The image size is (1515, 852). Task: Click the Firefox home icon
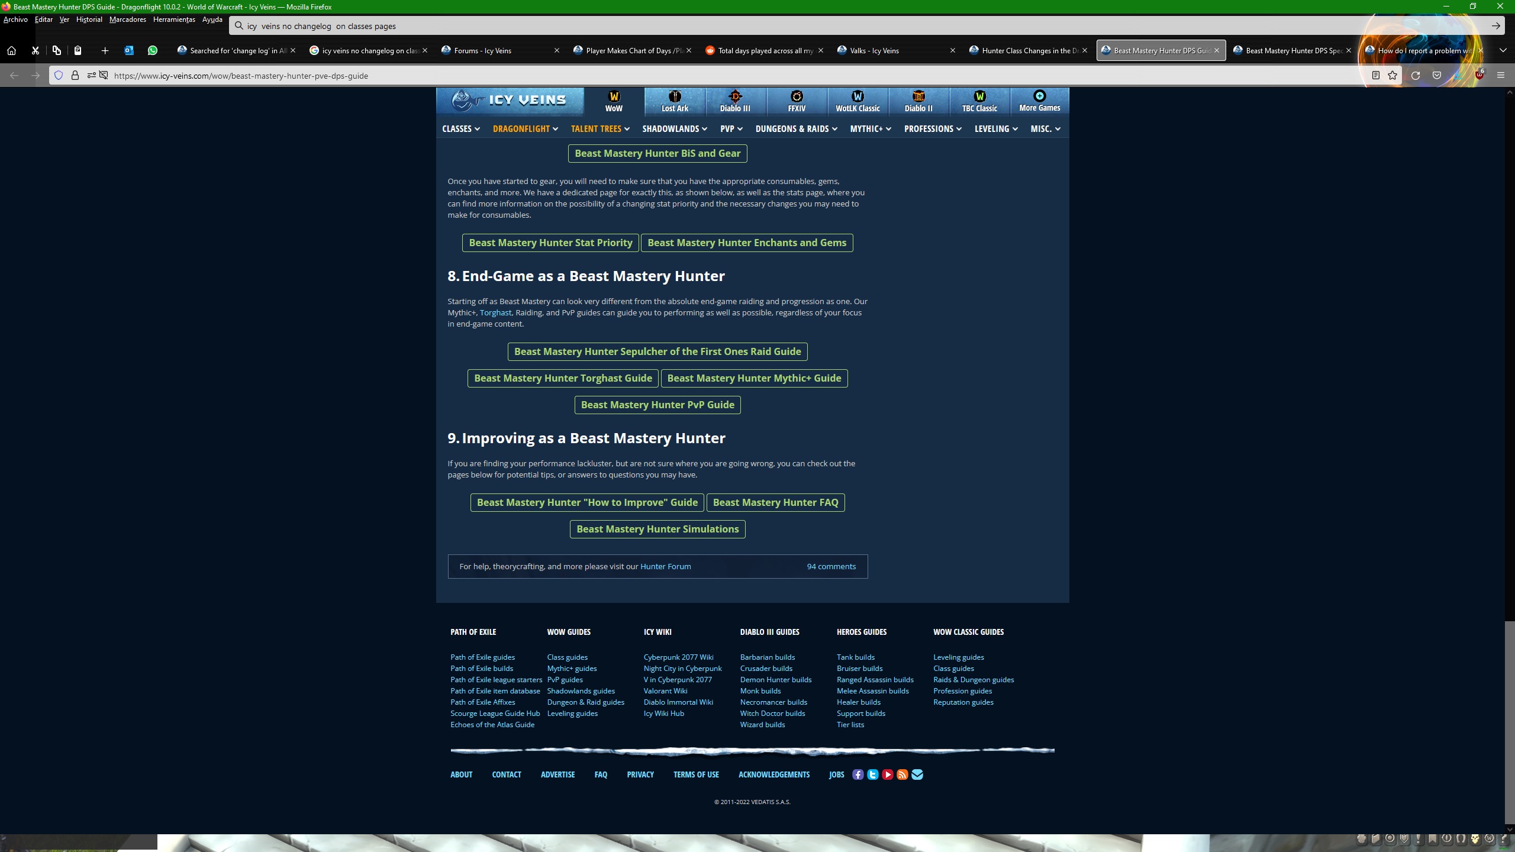pos(11,50)
